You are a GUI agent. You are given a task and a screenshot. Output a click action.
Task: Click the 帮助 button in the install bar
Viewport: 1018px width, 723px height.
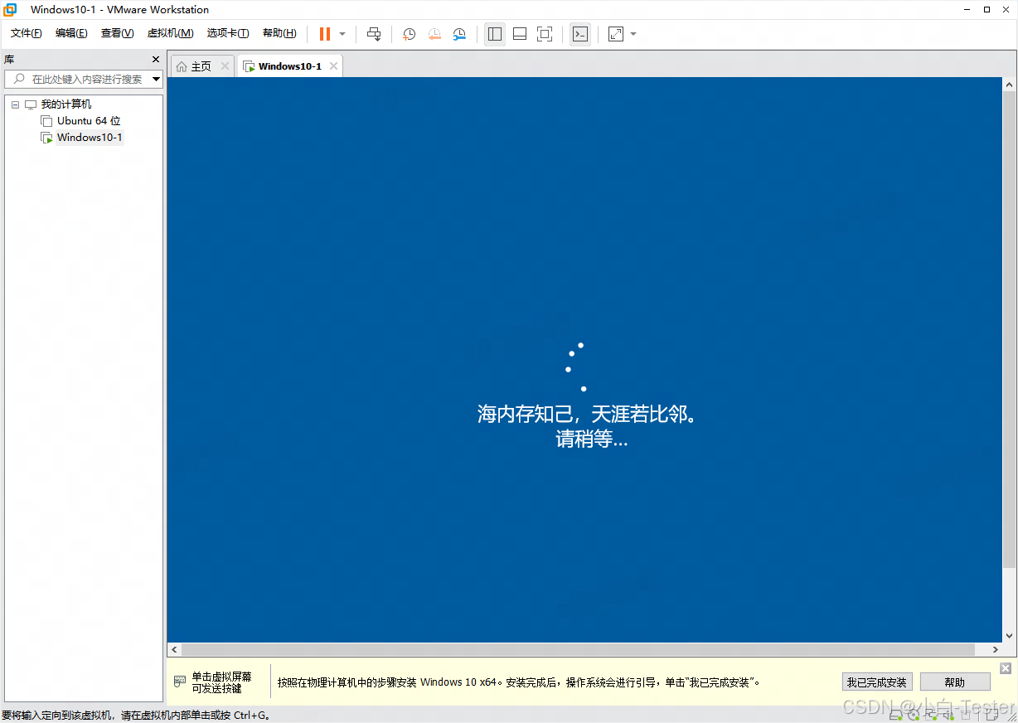955,682
